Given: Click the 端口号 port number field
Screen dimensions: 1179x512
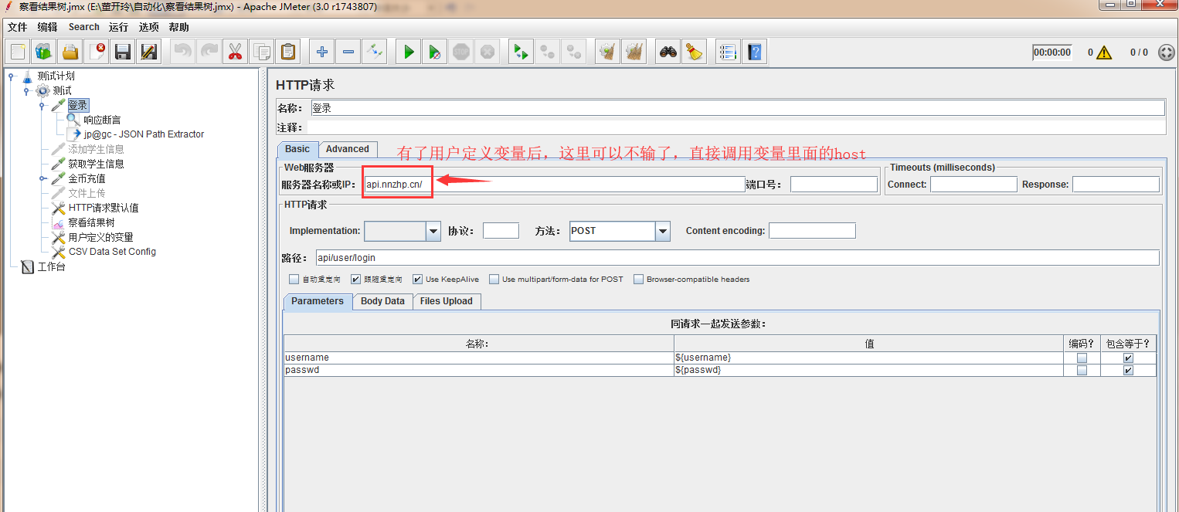Looking at the screenshot, I should coord(834,185).
